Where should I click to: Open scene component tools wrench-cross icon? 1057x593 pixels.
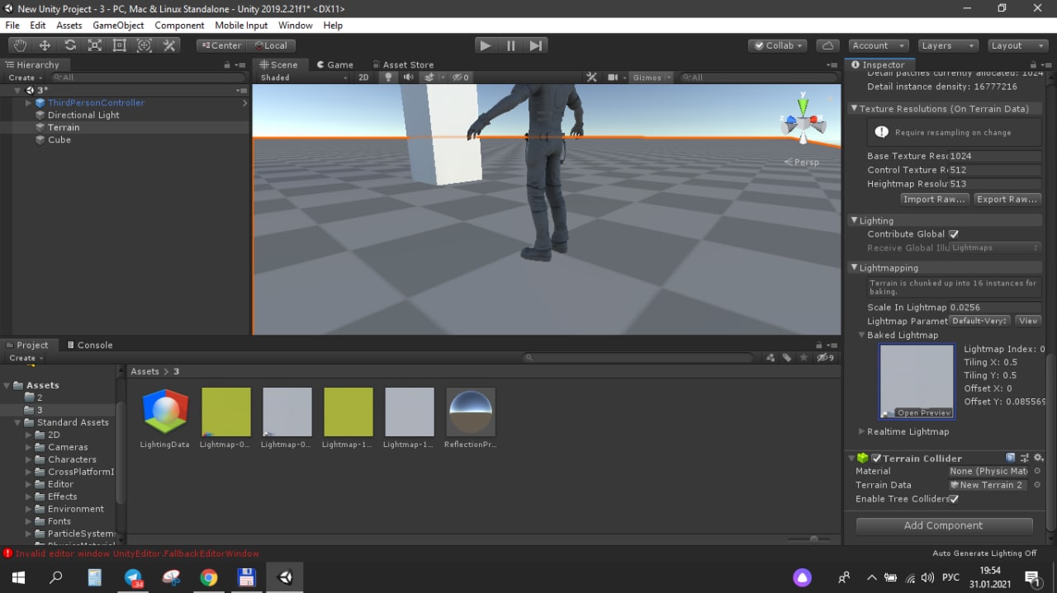591,78
